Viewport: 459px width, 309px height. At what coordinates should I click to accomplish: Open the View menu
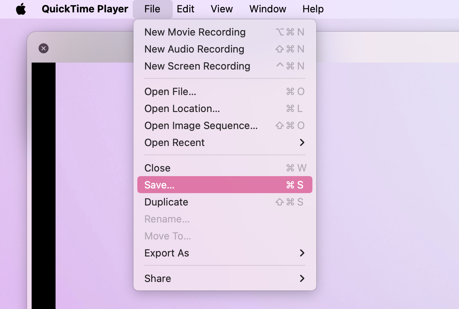[222, 9]
